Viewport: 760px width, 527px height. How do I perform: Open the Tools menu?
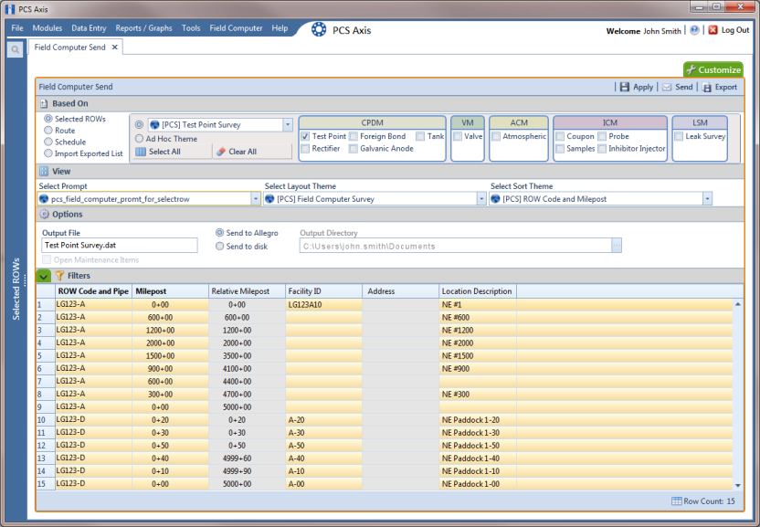click(x=191, y=28)
